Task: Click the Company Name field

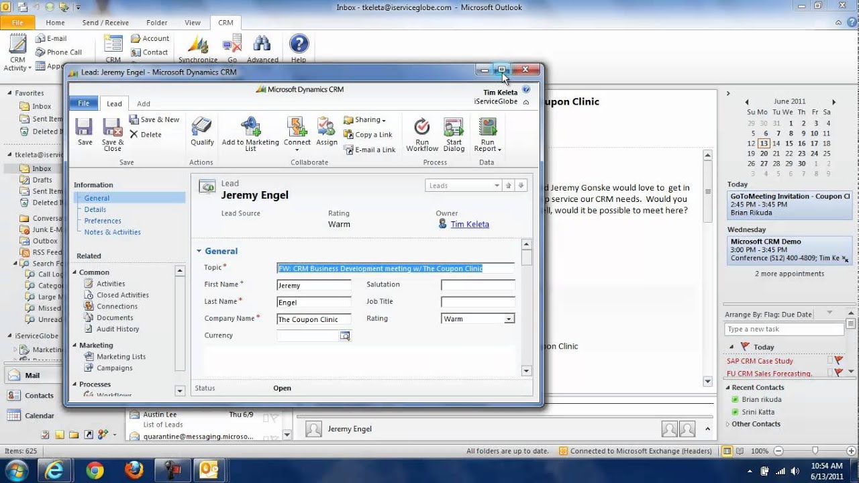Action: [x=314, y=319]
